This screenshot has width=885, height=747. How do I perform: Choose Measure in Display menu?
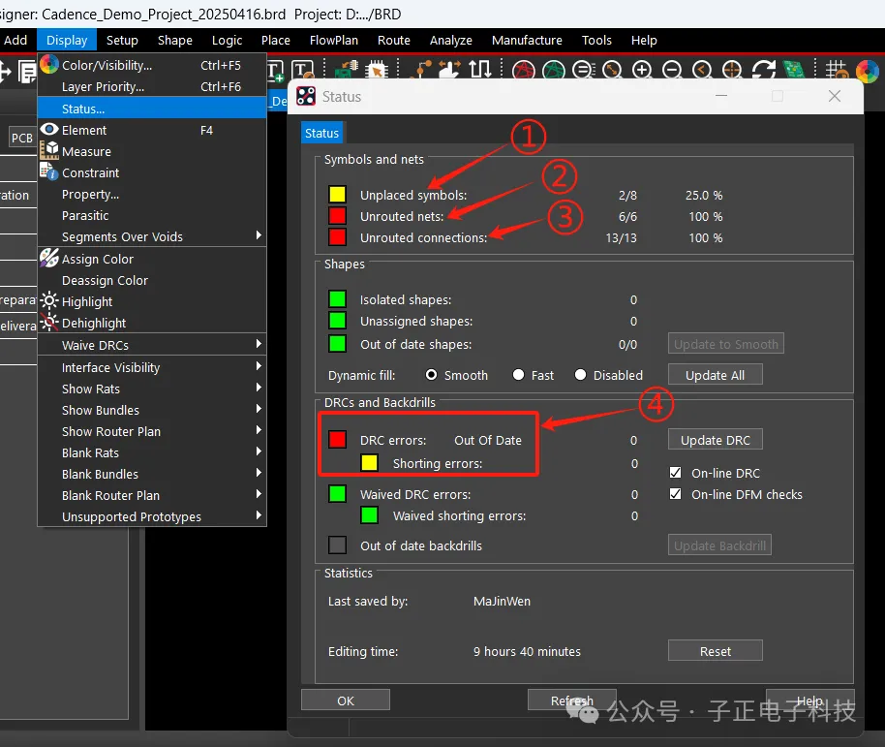click(152, 152)
